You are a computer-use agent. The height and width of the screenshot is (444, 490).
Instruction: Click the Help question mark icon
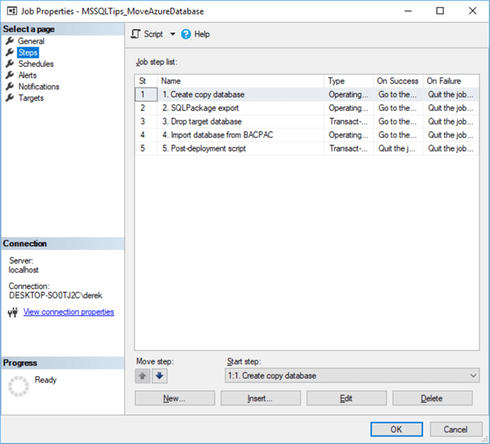pyautogui.click(x=186, y=34)
